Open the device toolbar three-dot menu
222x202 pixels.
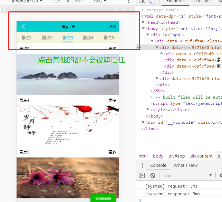(x=128, y=1)
